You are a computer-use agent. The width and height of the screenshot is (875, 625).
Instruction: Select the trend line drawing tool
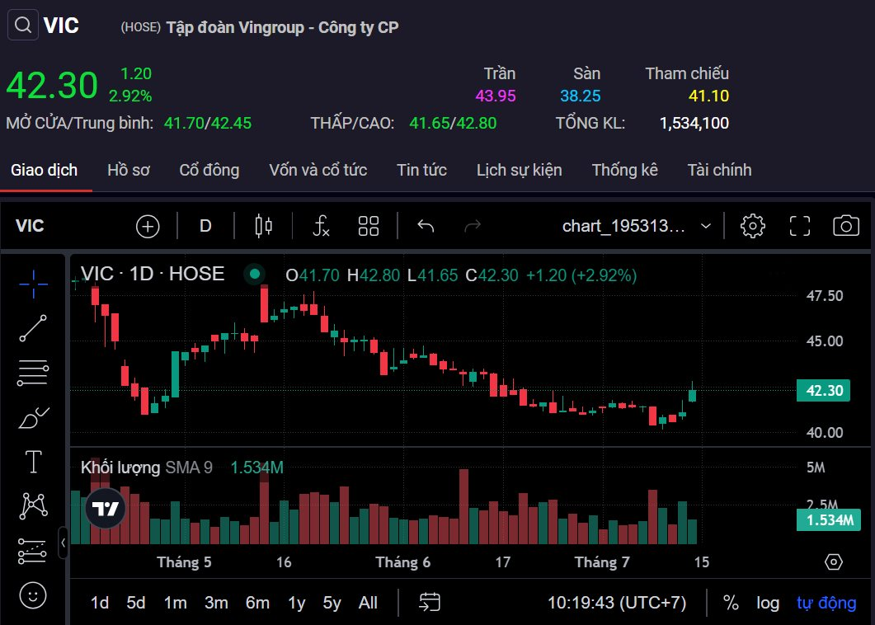[x=33, y=328]
